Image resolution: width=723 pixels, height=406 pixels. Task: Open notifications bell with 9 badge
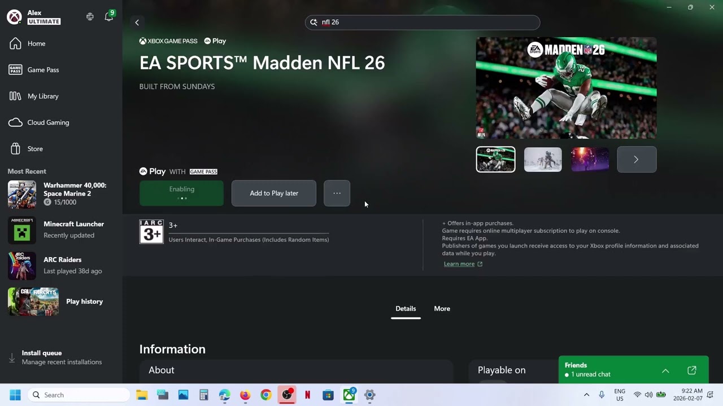click(x=109, y=16)
